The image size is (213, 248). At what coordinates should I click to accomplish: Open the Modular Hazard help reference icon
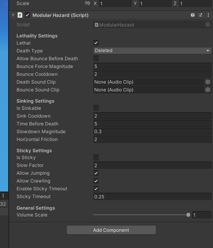coord(193,15)
